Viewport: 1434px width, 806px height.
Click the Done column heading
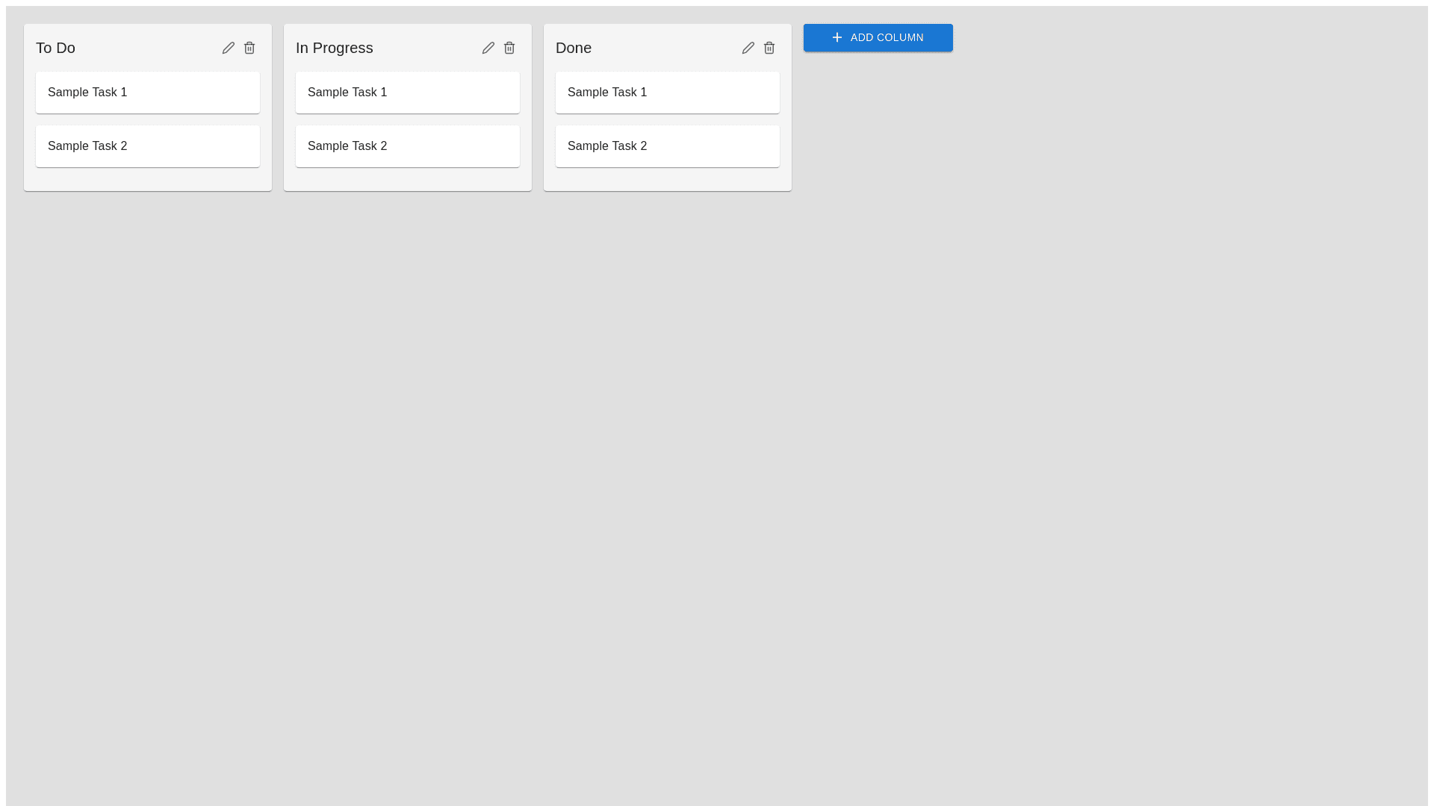(574, 48)
